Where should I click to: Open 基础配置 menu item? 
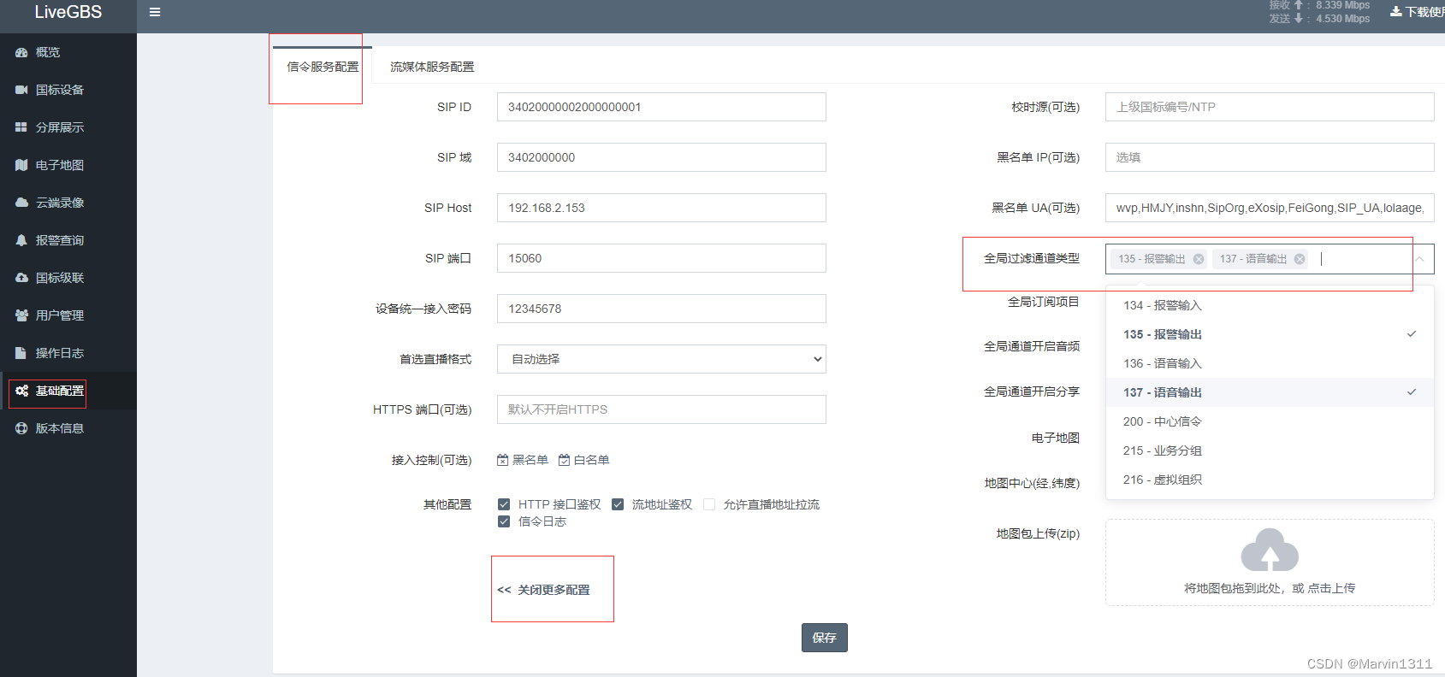pos(68,391)
